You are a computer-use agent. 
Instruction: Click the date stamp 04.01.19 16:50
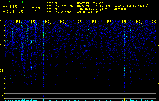(13, 12)
